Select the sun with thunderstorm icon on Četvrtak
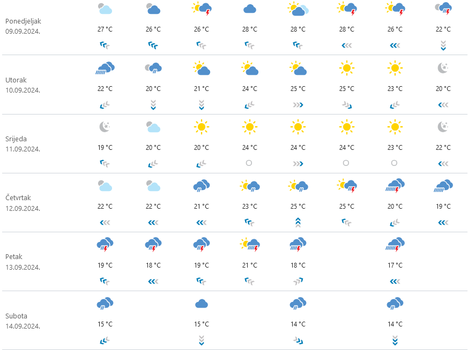The image size is (468, 350). click(x=346, y=186)
